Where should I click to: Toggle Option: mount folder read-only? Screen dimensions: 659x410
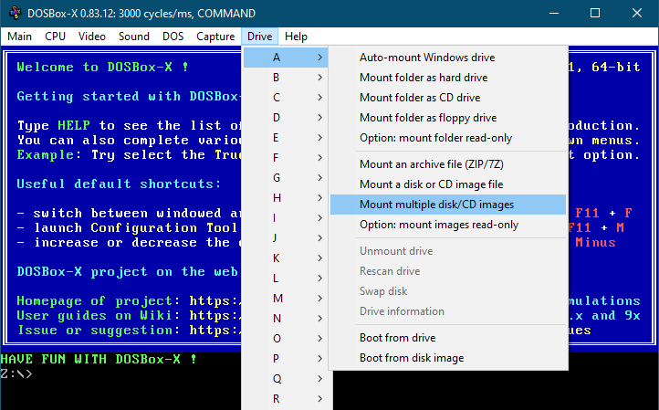[448, 138]
